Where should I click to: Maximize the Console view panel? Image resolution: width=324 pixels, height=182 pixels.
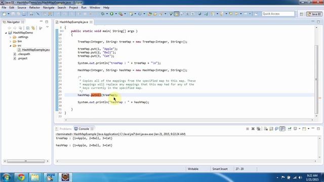[x=318, y=128]
